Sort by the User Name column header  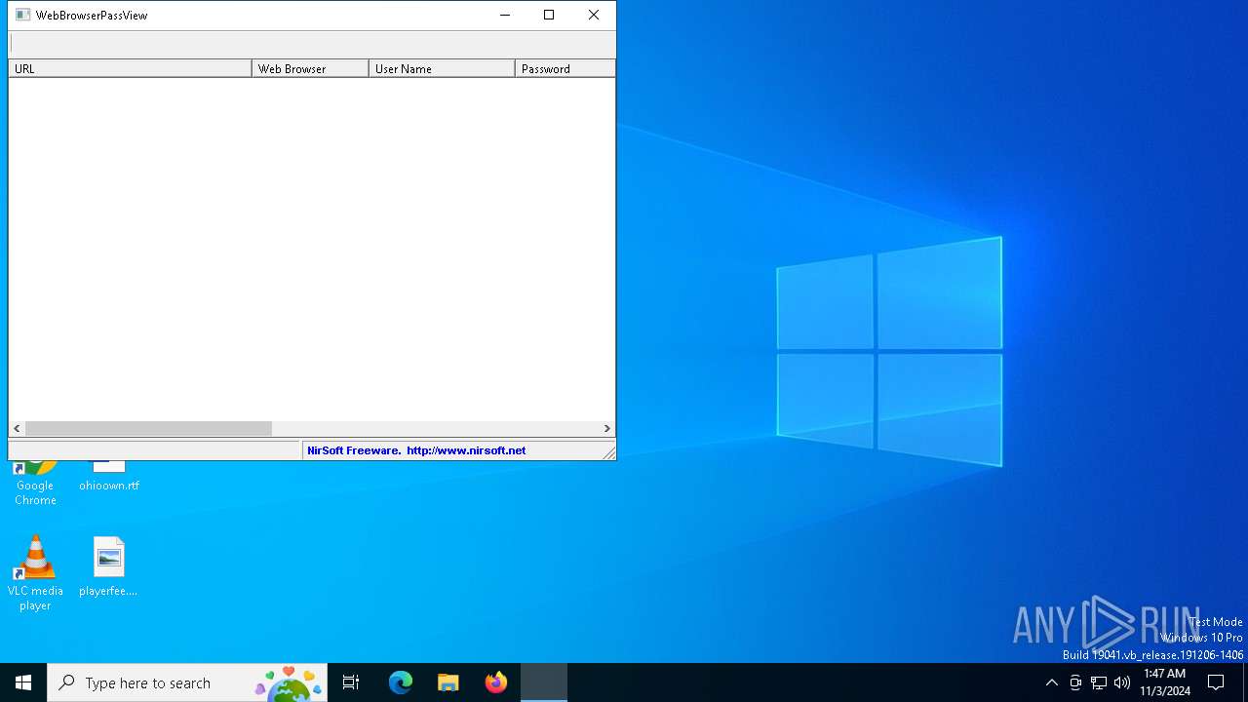[x=442, y=68]
